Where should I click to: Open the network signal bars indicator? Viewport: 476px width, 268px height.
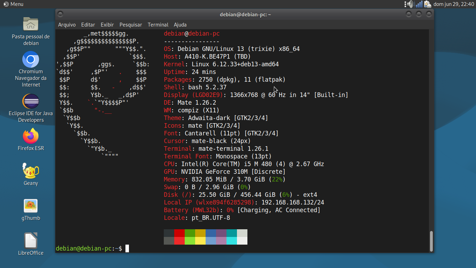pos(419,4)
